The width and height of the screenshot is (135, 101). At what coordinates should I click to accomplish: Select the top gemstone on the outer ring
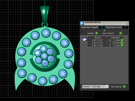click(x=46, y=33)
